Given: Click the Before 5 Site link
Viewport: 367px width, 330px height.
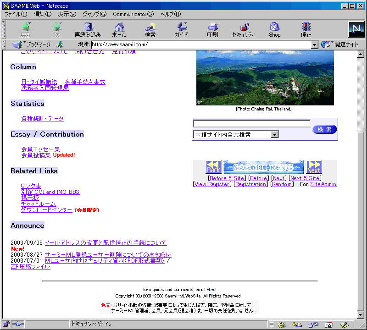Looking at the screenshot, I should pos(227,178).
